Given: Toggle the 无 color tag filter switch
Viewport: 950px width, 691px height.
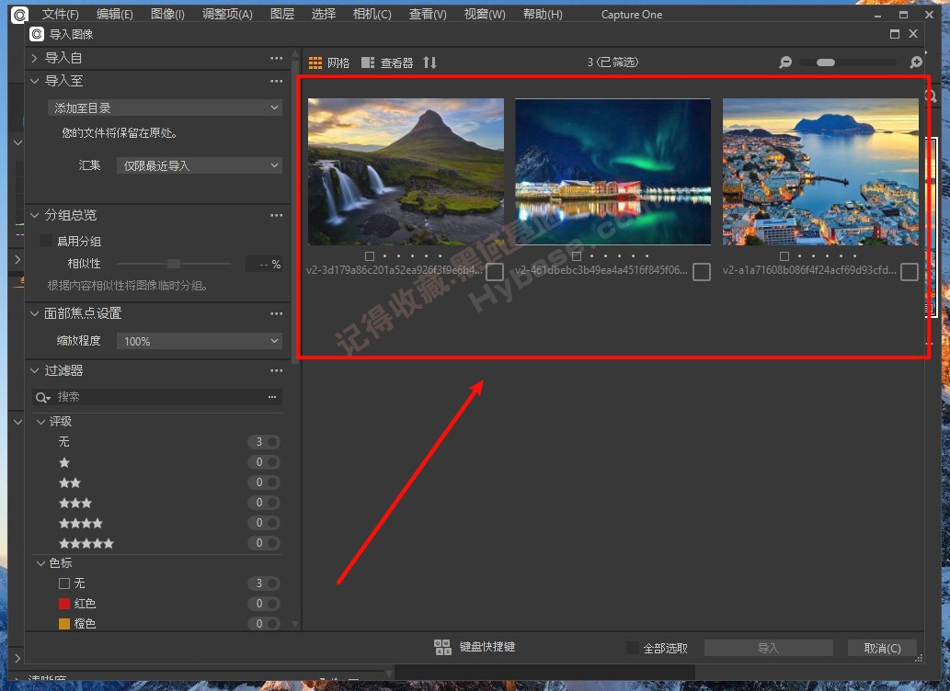Looking at the screenshot, I should coord(264,583).
